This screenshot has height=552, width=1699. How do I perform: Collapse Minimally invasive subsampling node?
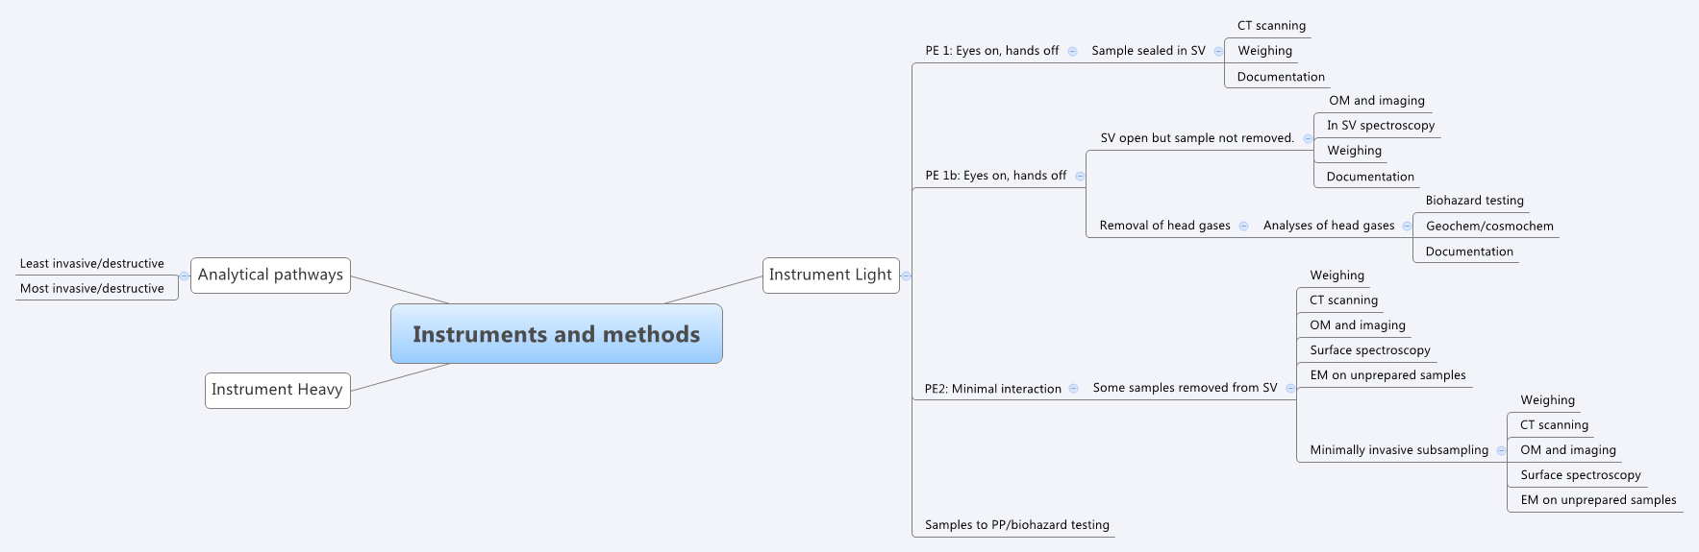1501,451
